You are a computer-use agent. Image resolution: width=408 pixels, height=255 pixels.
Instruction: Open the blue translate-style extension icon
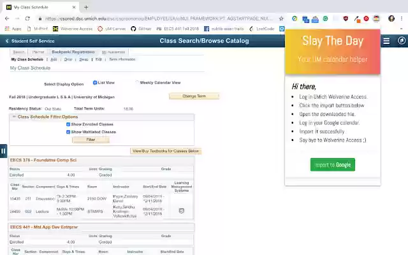point(305,19)
